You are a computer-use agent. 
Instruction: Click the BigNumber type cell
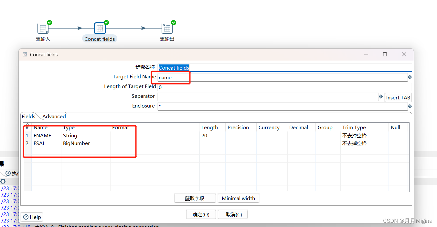86,143
